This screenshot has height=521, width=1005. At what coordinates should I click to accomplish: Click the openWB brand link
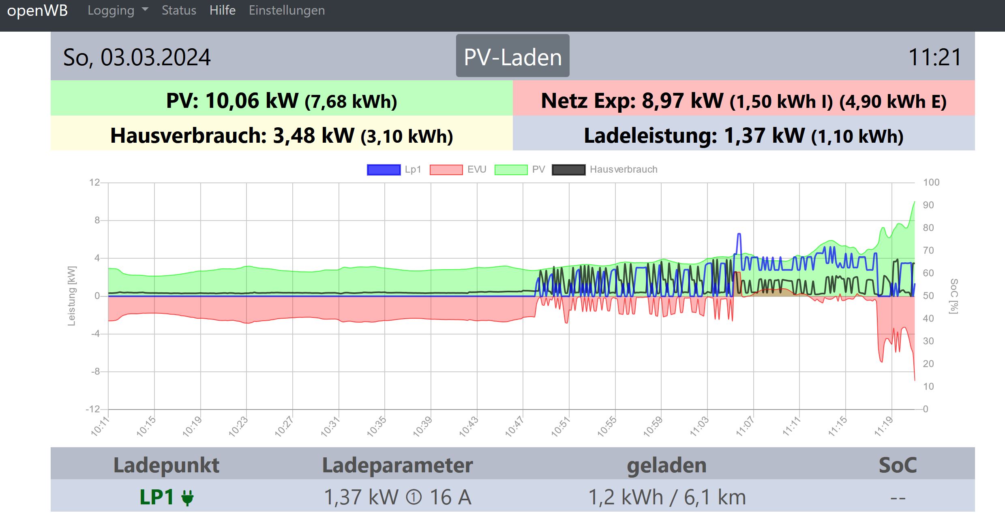pos(37,11)
